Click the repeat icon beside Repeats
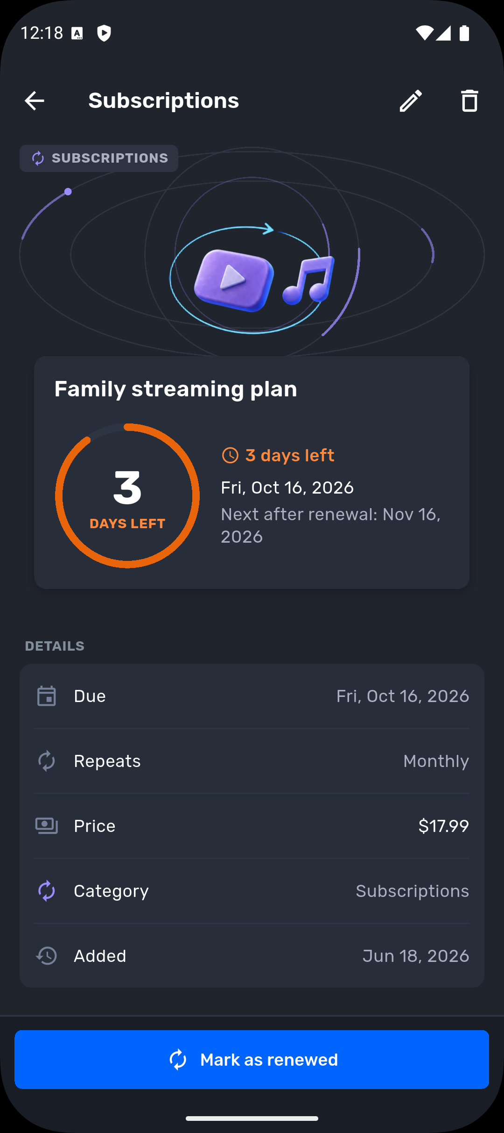Screen dimensions: 504x1133 coord(47,761)
